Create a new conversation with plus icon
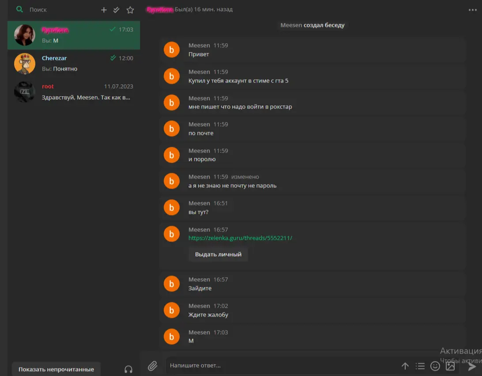The height and width of the screenshot is (376, 482). pyautogui.click(x=104, y=10)
